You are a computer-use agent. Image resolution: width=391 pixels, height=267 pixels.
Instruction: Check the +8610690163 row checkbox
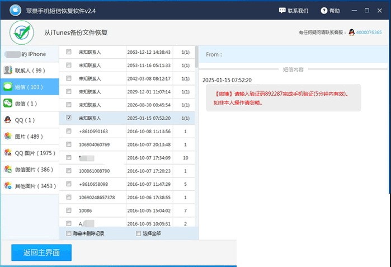69,131
